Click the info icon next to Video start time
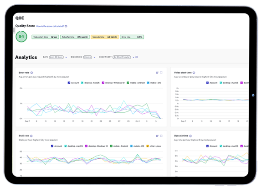Image resolution: width=262 pixels, height=190 pixels. [195, 73]
